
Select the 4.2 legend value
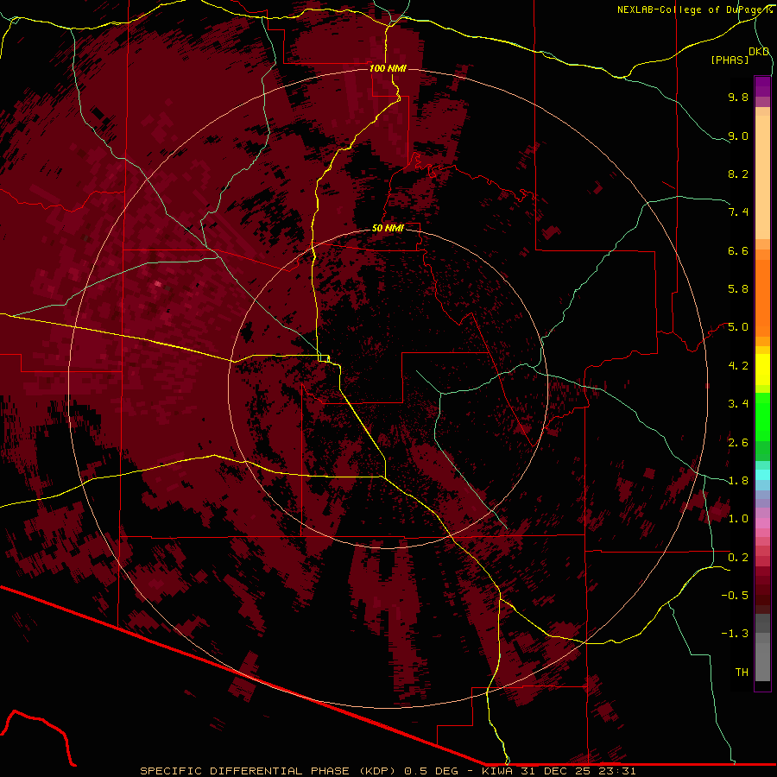738,366
